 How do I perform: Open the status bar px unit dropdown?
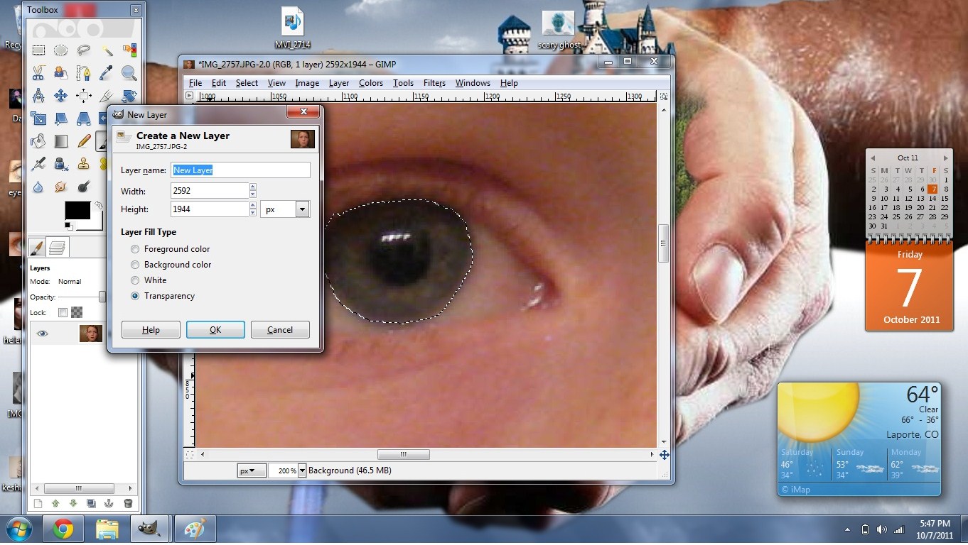[x=252, y=470]
